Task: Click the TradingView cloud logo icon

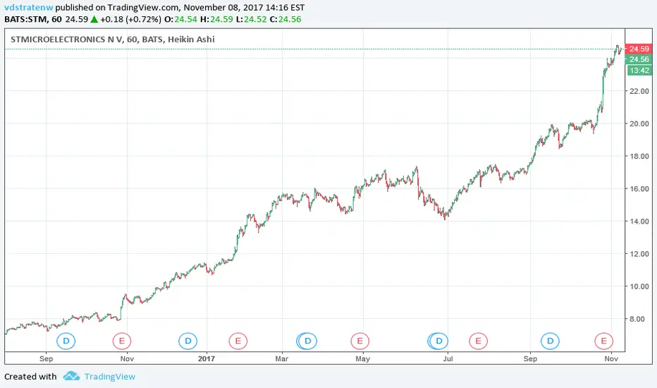Action: pyautogui.click(x=71, y=376)
